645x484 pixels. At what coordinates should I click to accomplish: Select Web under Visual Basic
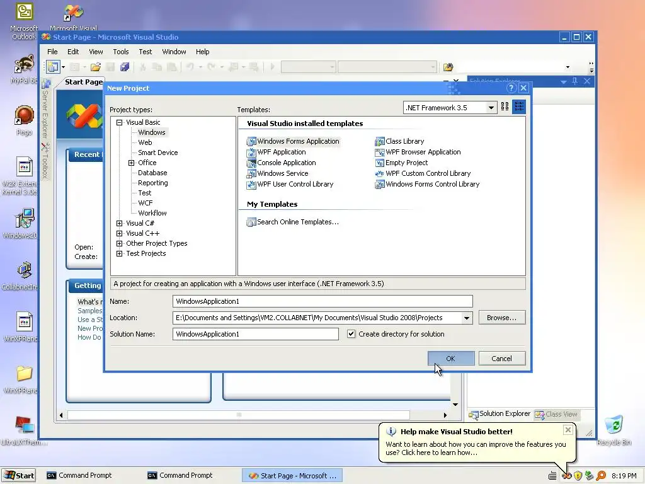coord(146,142)
